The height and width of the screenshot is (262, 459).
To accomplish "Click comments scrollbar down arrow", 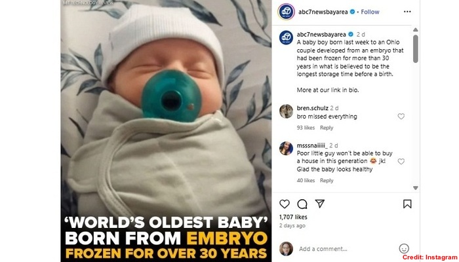I will point(415,188).
